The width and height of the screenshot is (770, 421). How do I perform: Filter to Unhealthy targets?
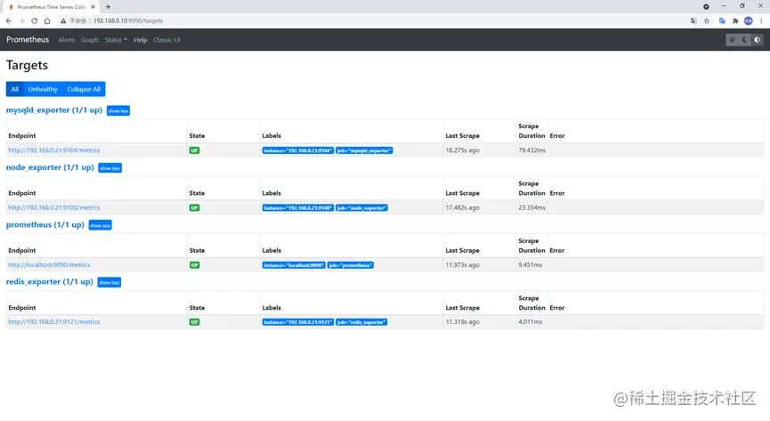click(43, 89)
